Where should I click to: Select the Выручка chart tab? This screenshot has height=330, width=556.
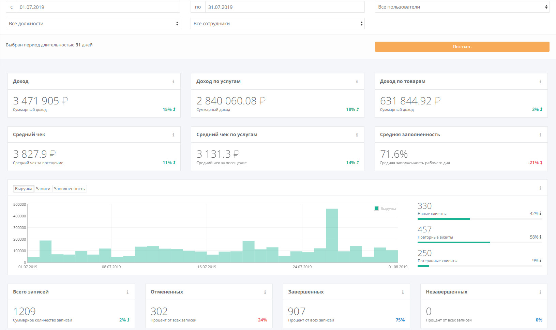pos(24,189)
